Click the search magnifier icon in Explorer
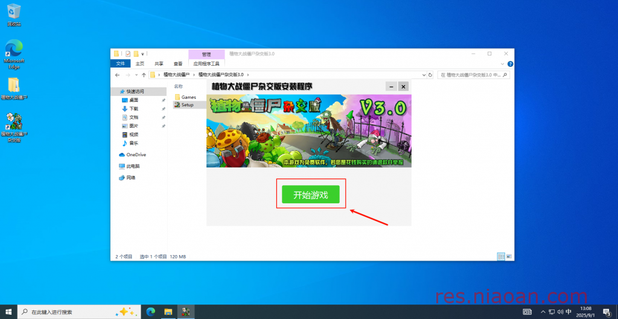618x319 pixels. pos(506,75)
